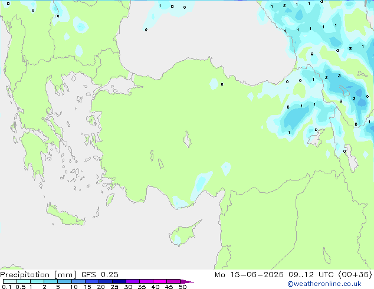Select the '10' legend scale label
Screen dimensions: 374x289
click(x=74, y=287)
